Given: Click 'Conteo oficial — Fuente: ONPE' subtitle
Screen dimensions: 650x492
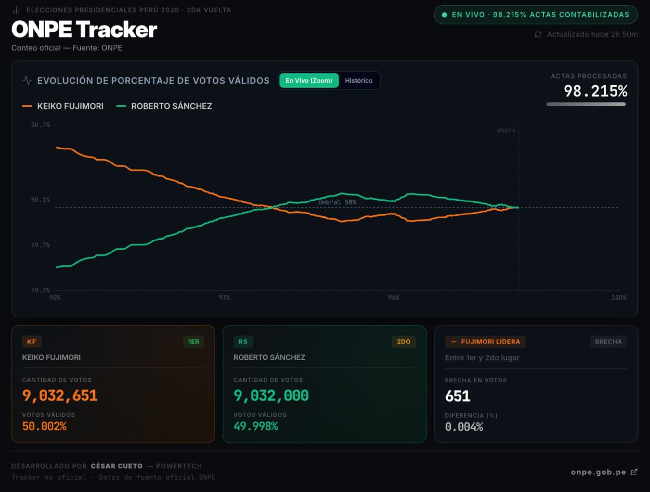Looking at the screenshot, I should click(67, 48).
